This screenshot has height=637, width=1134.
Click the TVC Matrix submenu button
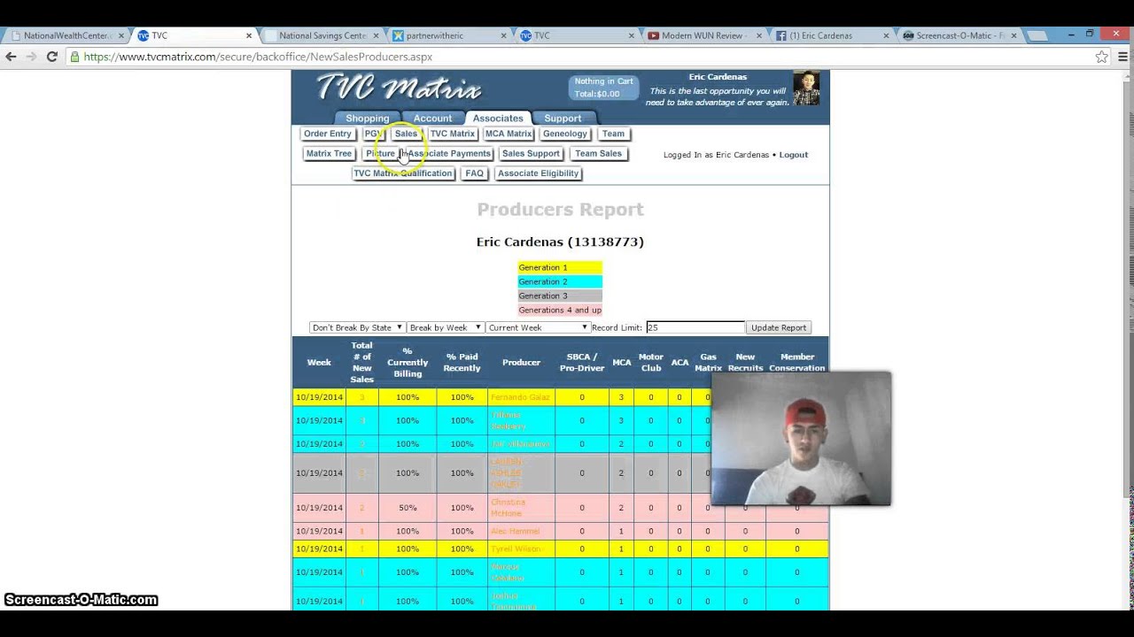(x=453, y=134)
